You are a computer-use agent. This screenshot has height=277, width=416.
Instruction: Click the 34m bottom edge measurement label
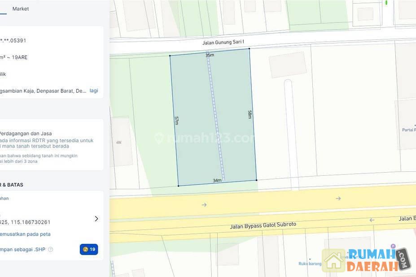tap(217, 181)
